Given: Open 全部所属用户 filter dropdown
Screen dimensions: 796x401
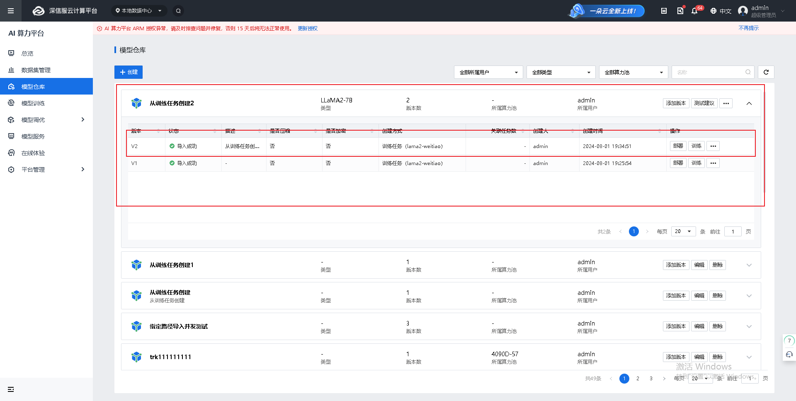Looking at the screenshot, I should (488, 72).
